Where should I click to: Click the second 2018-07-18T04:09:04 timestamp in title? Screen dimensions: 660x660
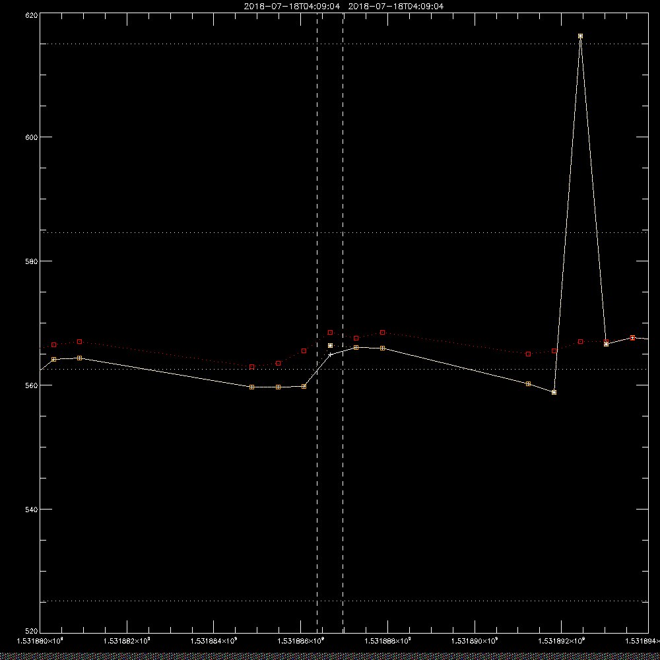(x=396, y=7)
